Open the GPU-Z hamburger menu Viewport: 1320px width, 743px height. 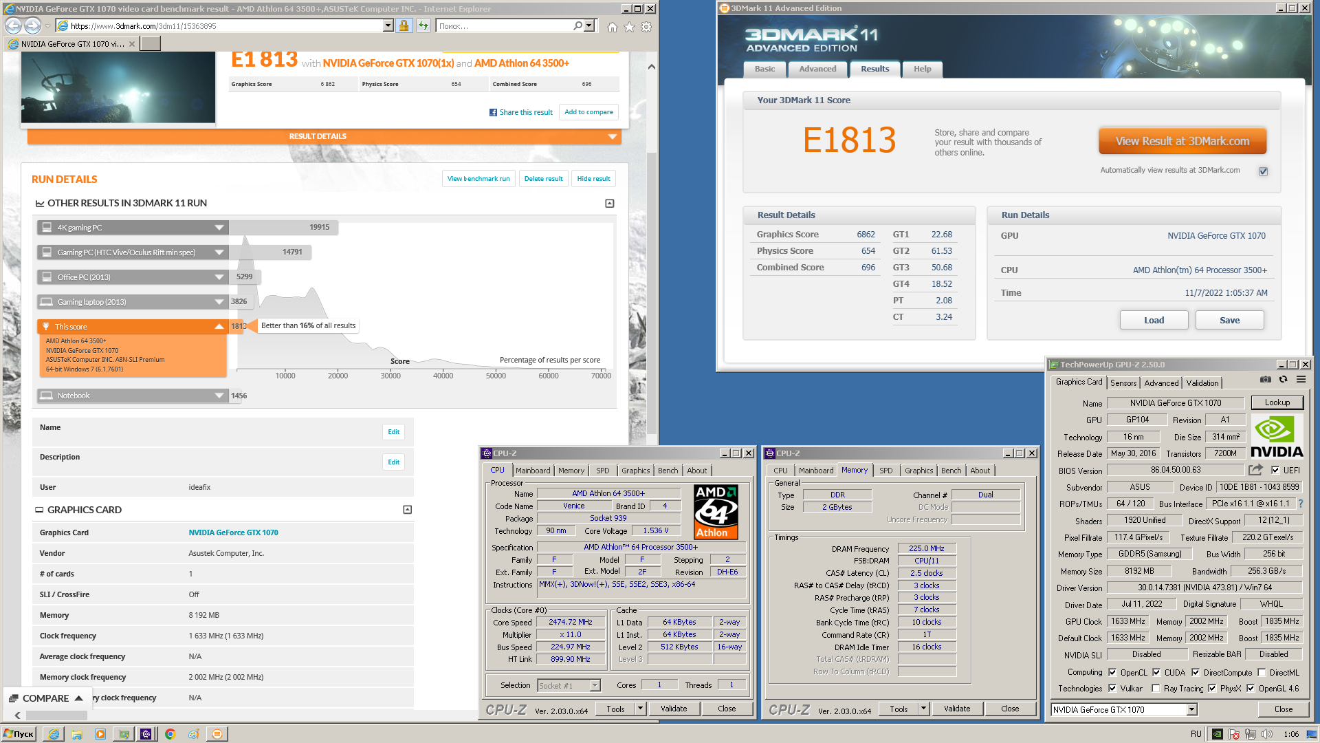1301,380
